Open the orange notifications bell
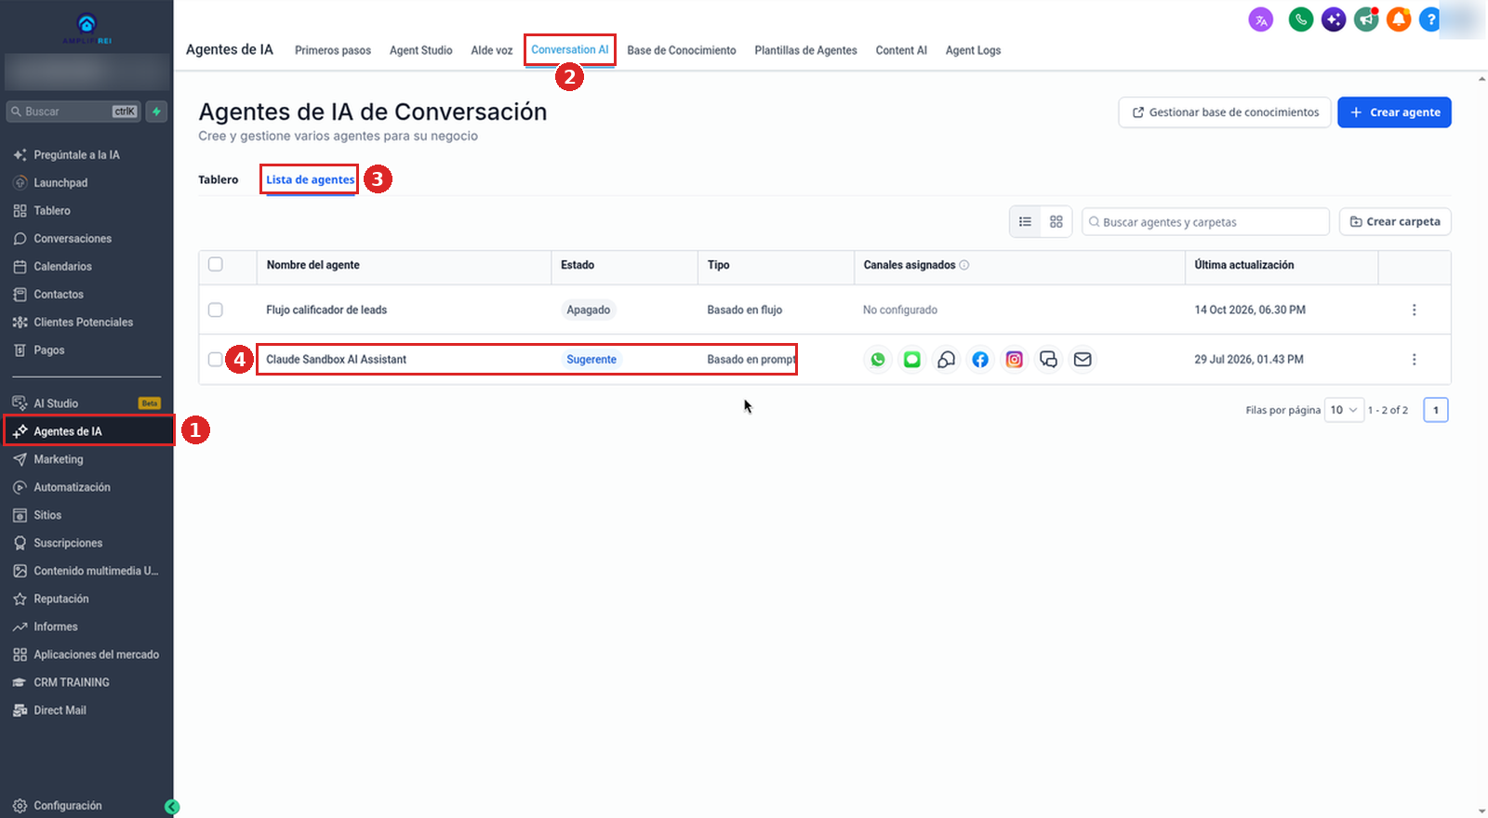This screenshot has width=1488, height=818. (1399, 20)
